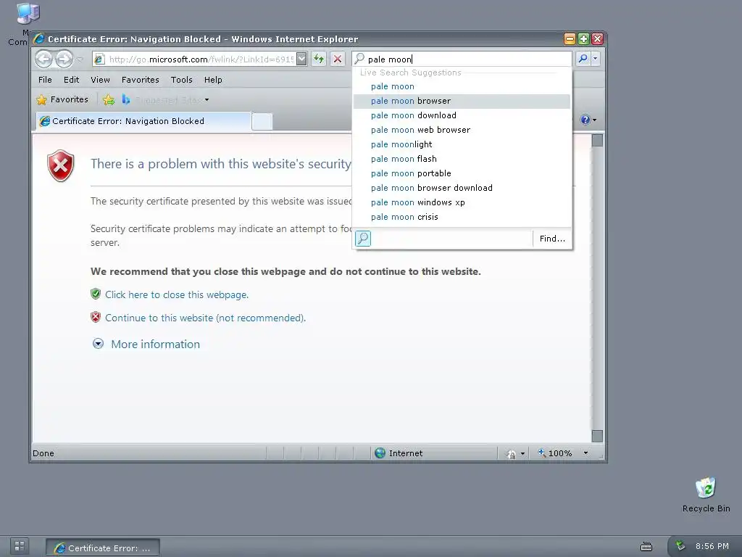Select suggestion 'pale moon web browser'

[x=462, y=130]
